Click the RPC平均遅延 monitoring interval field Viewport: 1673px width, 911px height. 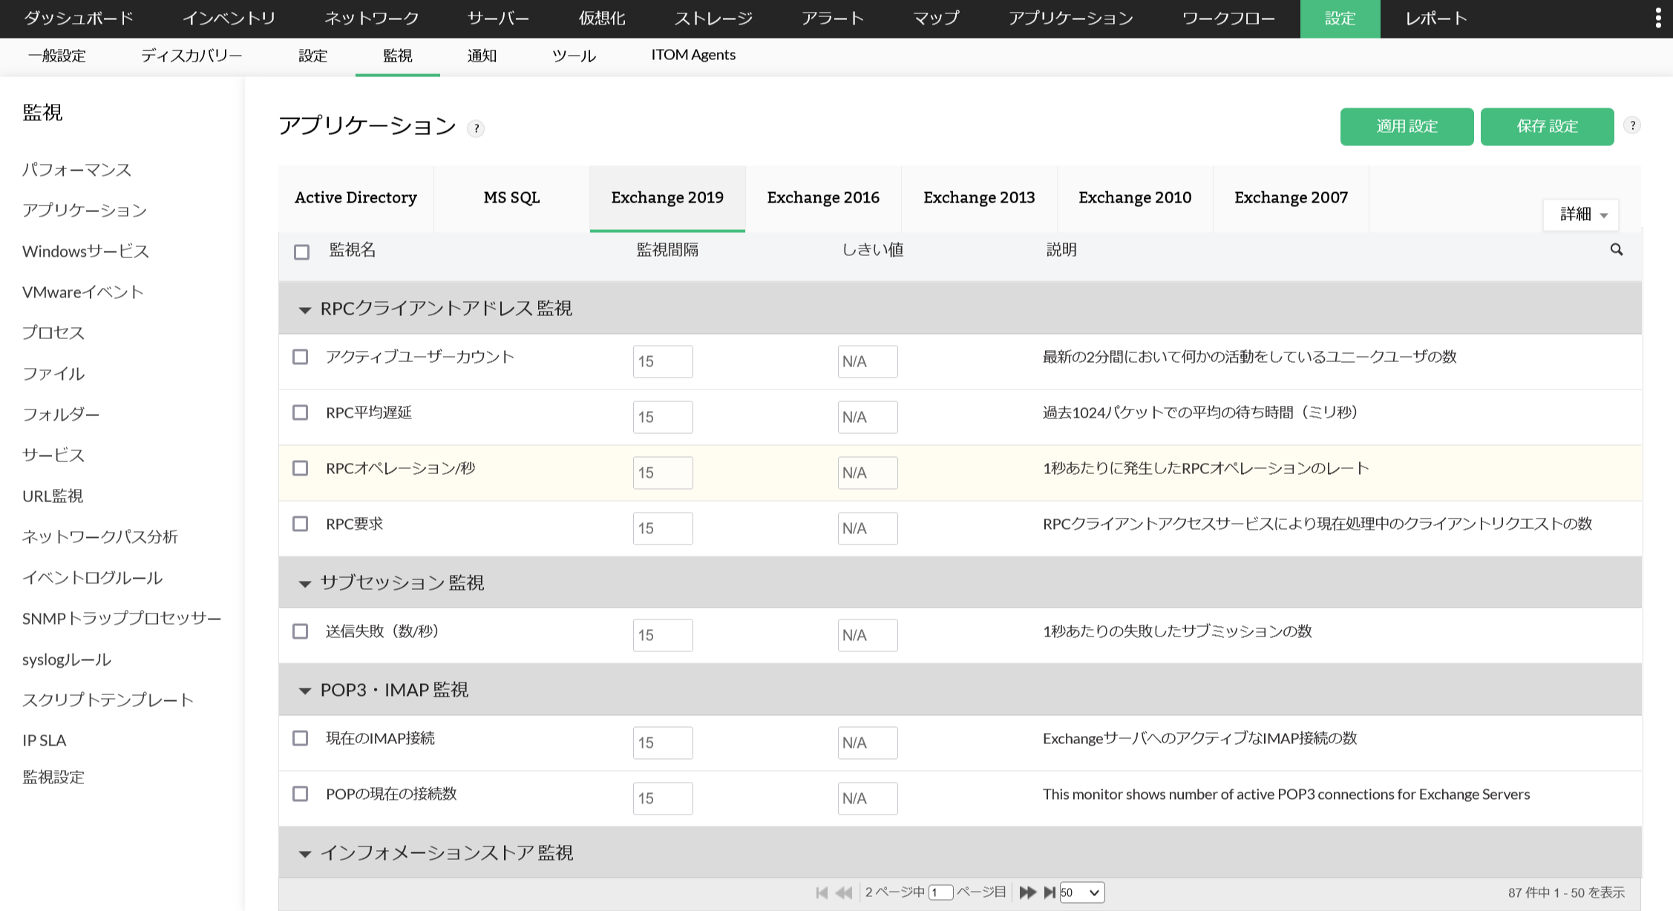pyautogui.click(x=662, y=417)
